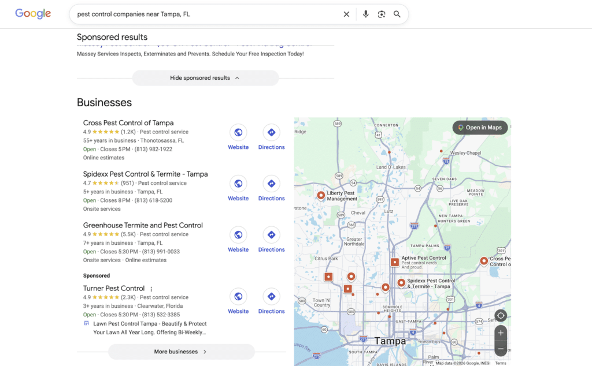Submit search with the magnifier icon
This screenshot has width=592, height=377.
coord(397,14)
